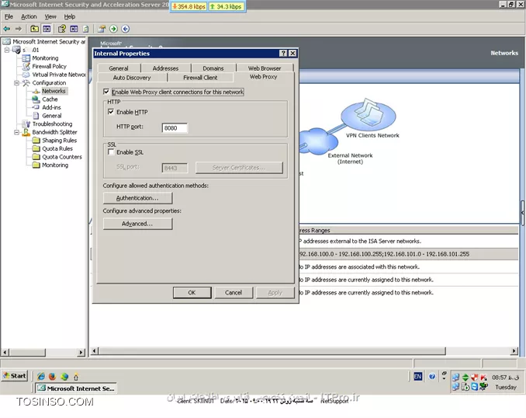The width and height of the screenshot is (526, 418).
Task: Click the Up one level folder icon
Action: (35, 29)
